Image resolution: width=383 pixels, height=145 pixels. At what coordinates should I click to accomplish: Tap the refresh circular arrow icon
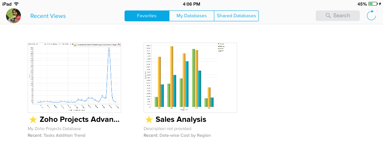tap(371, 15)
